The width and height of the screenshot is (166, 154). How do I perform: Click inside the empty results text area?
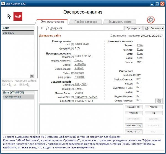(81, 119)
